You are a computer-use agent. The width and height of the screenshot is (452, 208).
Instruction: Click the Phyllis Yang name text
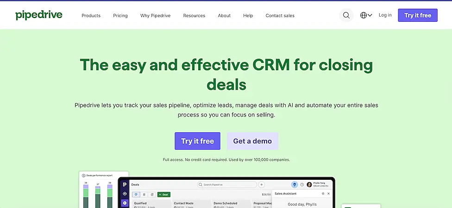pyautogui.click(x=318, y=183)
